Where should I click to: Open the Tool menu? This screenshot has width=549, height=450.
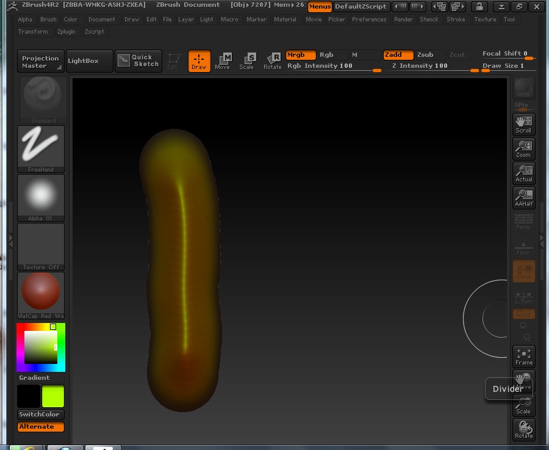(510, 19)
